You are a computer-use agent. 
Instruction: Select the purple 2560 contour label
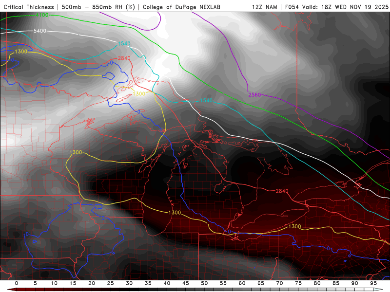(254, 94)
